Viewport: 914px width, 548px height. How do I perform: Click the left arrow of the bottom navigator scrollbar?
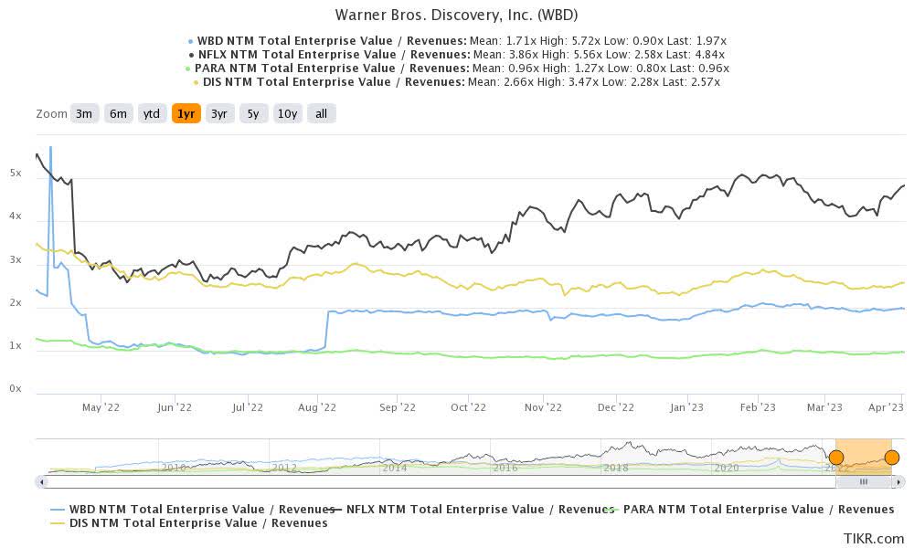(x=38, y=480)
